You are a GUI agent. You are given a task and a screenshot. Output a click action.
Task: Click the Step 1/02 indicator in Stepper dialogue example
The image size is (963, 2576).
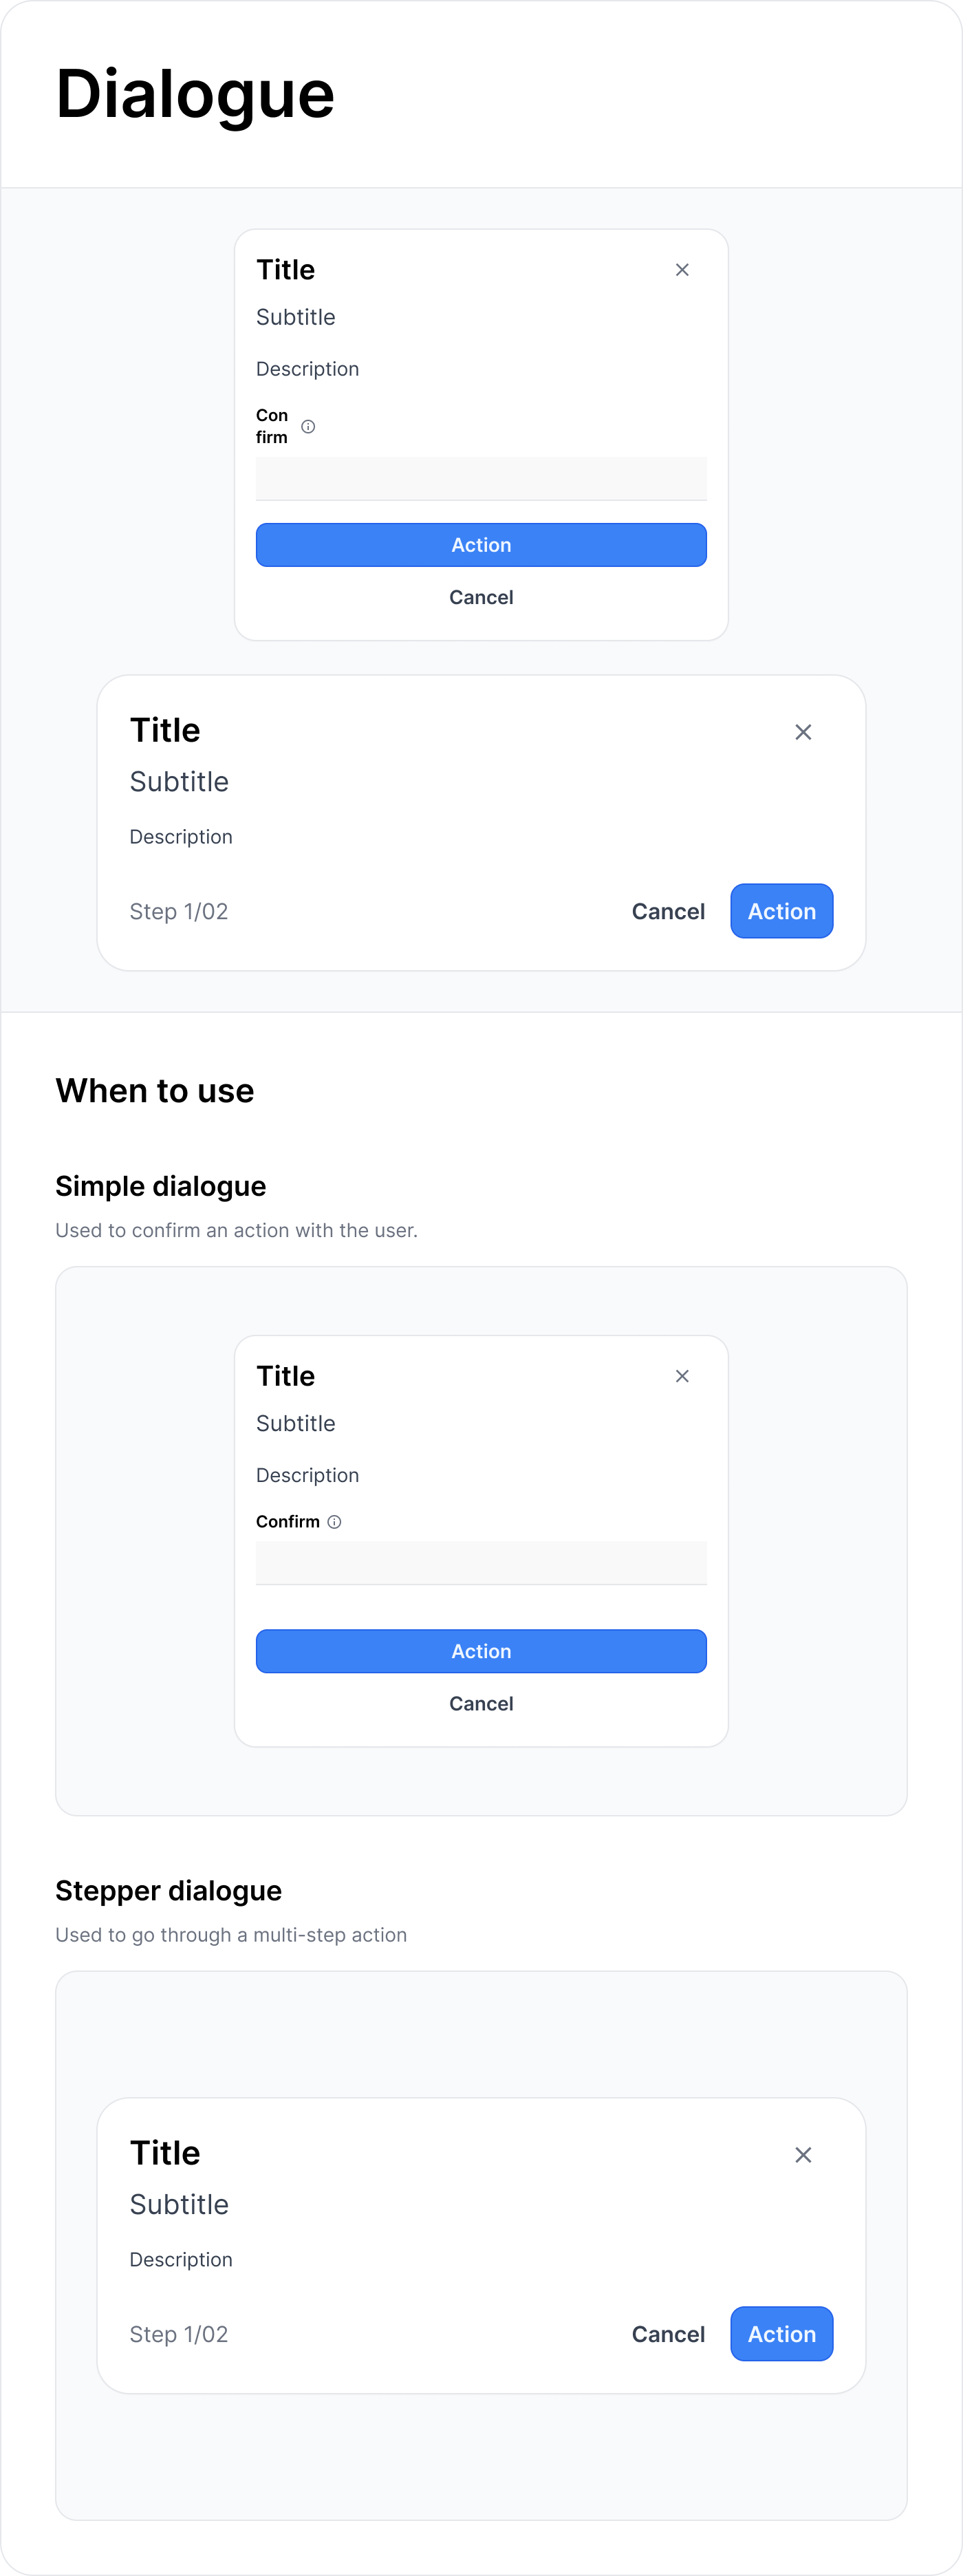click(179, 2334)
